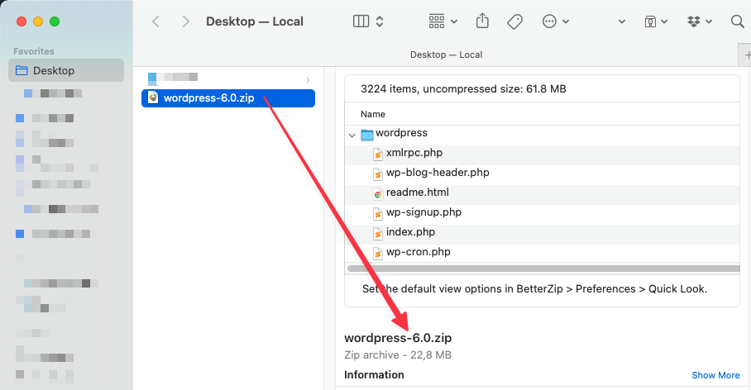Open the ellipsis action menu icon
The image size is (751, 390).
(549, 21)
